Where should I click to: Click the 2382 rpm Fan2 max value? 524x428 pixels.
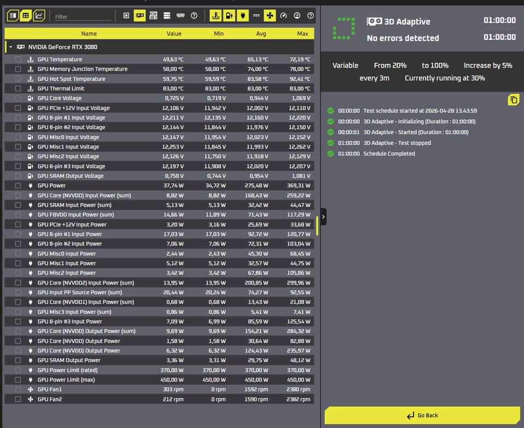[298, 399]
